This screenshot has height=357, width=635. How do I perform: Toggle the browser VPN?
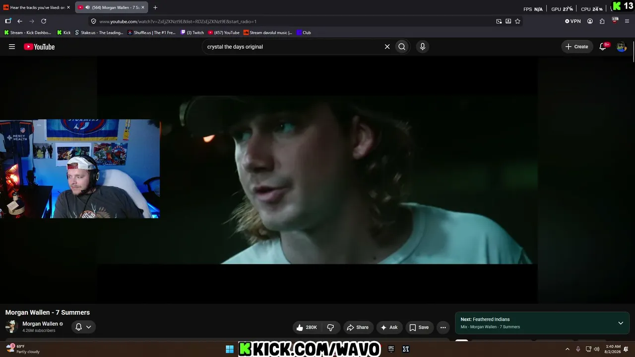[x=573, y=21]
